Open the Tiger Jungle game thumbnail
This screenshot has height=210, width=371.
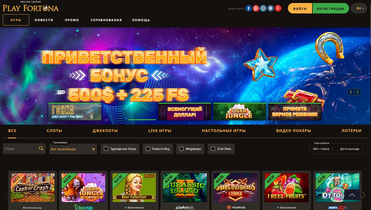(x=83, y=187)
